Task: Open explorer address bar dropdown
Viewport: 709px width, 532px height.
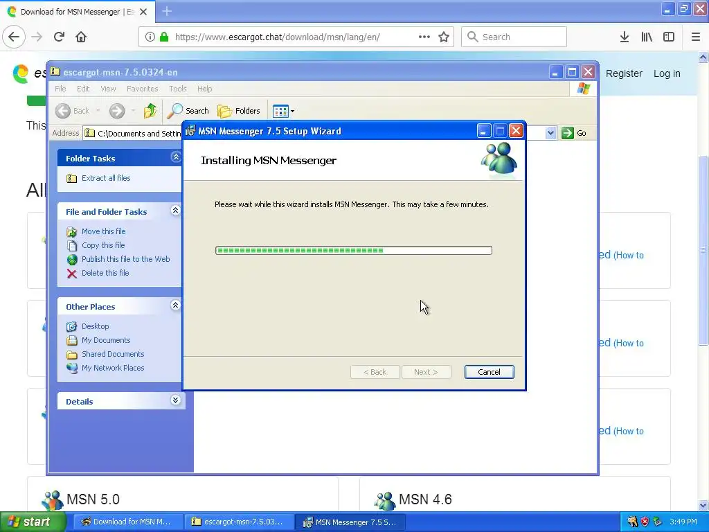Action: coord(550,133)
